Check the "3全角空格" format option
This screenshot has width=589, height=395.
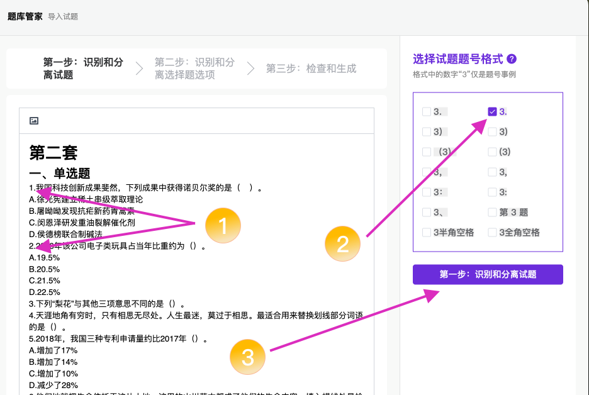[492, 233]
